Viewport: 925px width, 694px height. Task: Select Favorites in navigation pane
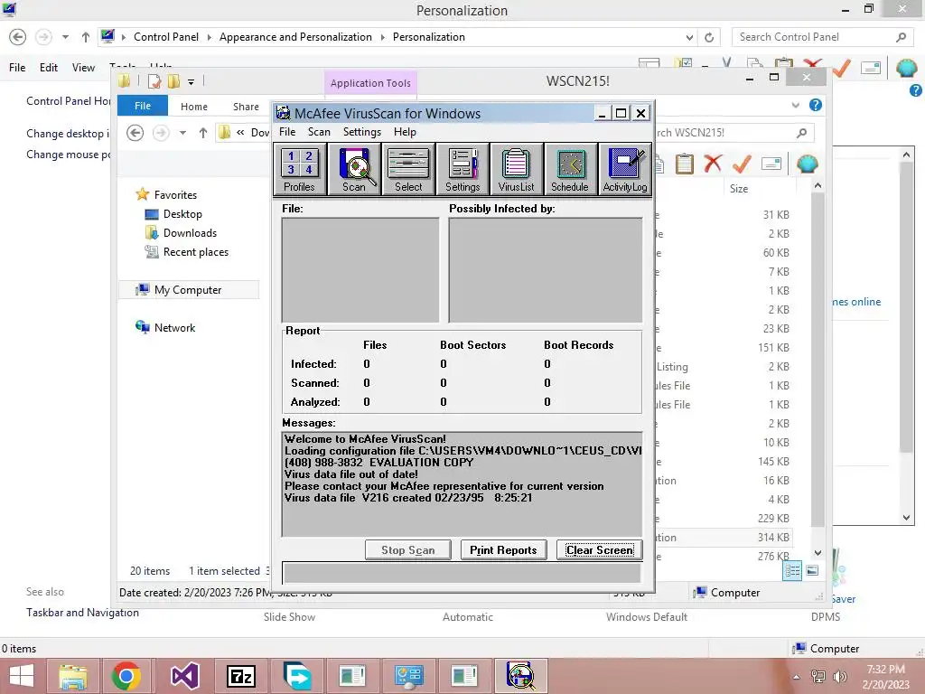coord(175,195)
